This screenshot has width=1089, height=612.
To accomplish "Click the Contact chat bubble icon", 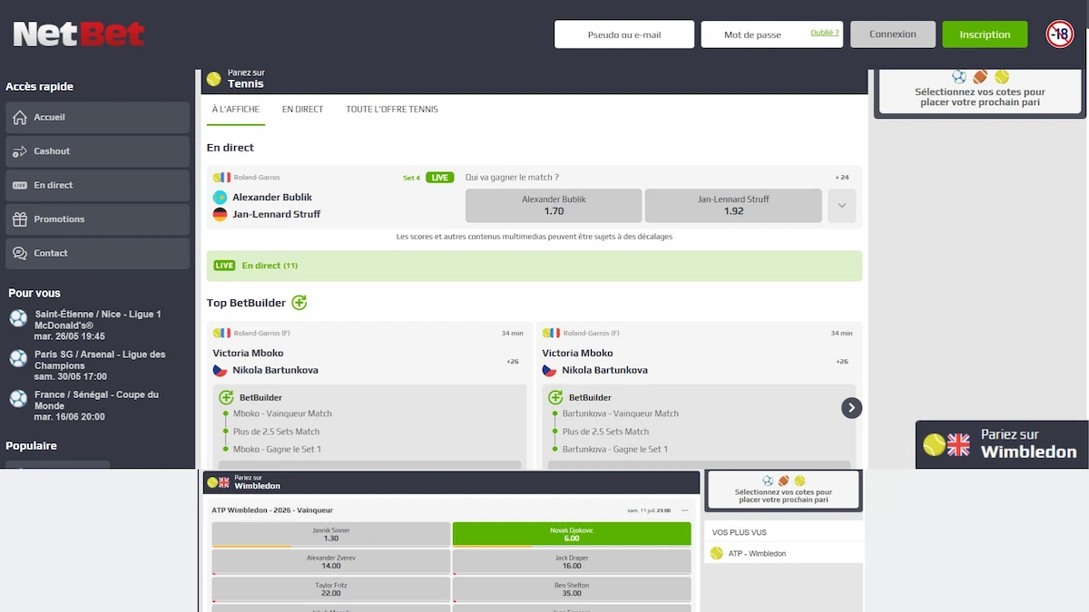I will click(x=20, y=253).
